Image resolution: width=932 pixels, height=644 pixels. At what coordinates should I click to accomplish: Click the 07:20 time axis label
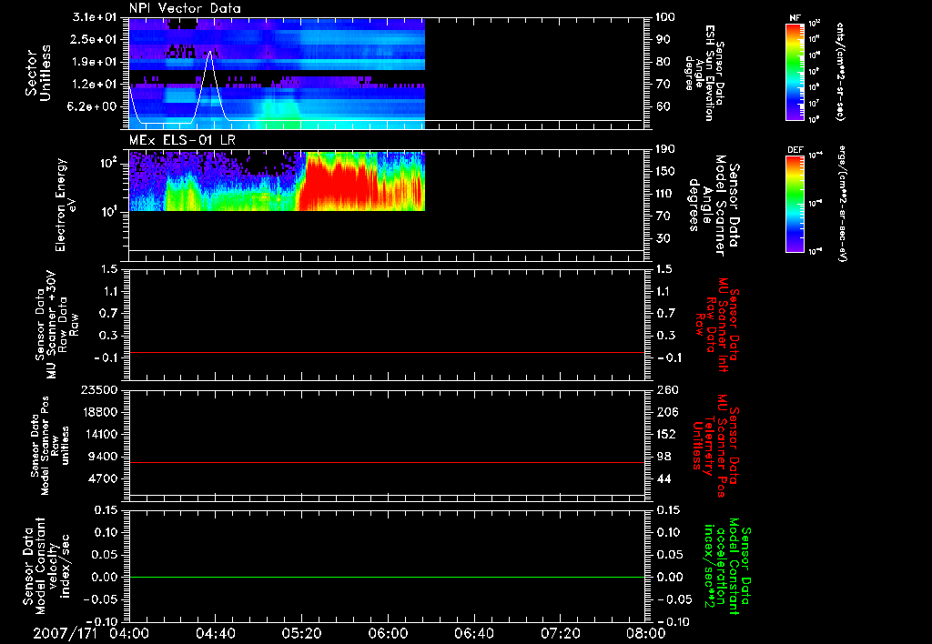tap(561, 633)
